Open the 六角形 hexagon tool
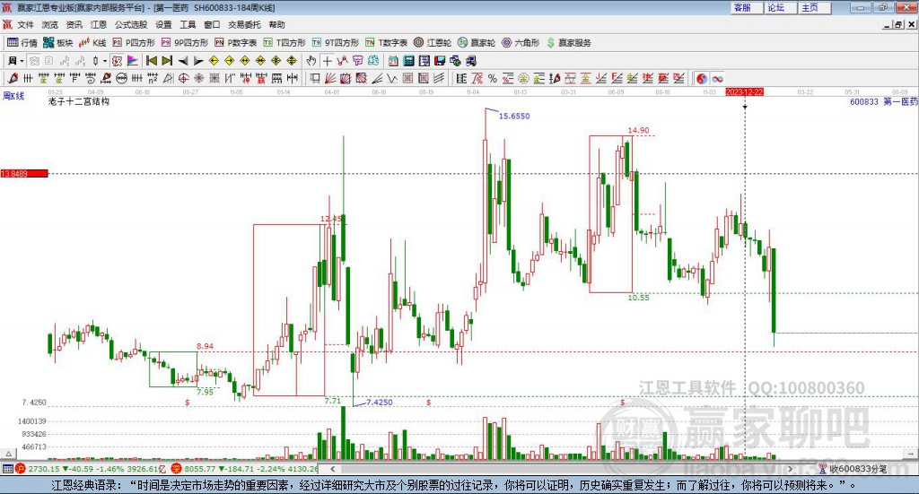Screen dimensions: 919x494 (521, 43)
